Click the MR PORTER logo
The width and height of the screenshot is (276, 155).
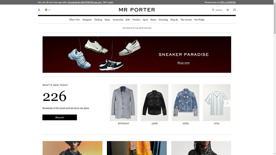click(137, 10)
